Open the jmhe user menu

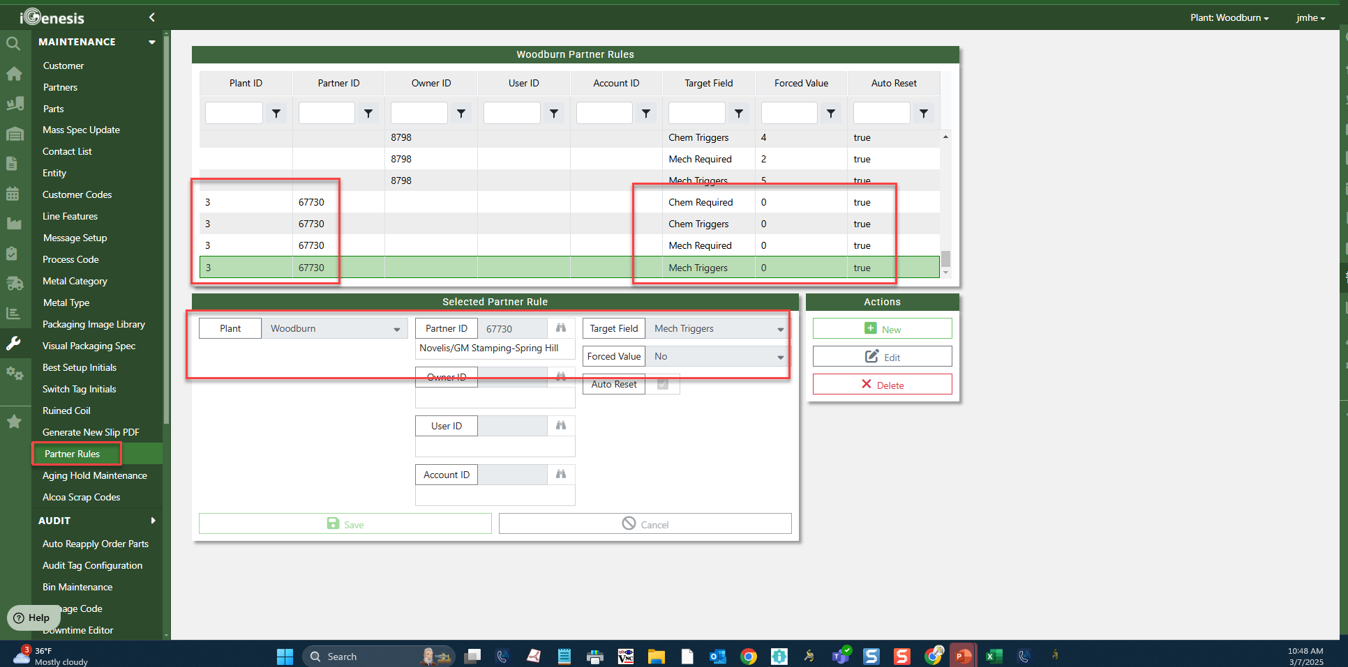pos(1310,17)
